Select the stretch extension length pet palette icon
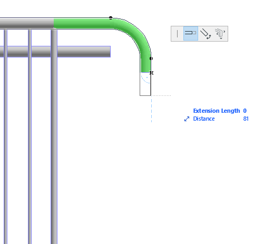 [x=191, y=33]
